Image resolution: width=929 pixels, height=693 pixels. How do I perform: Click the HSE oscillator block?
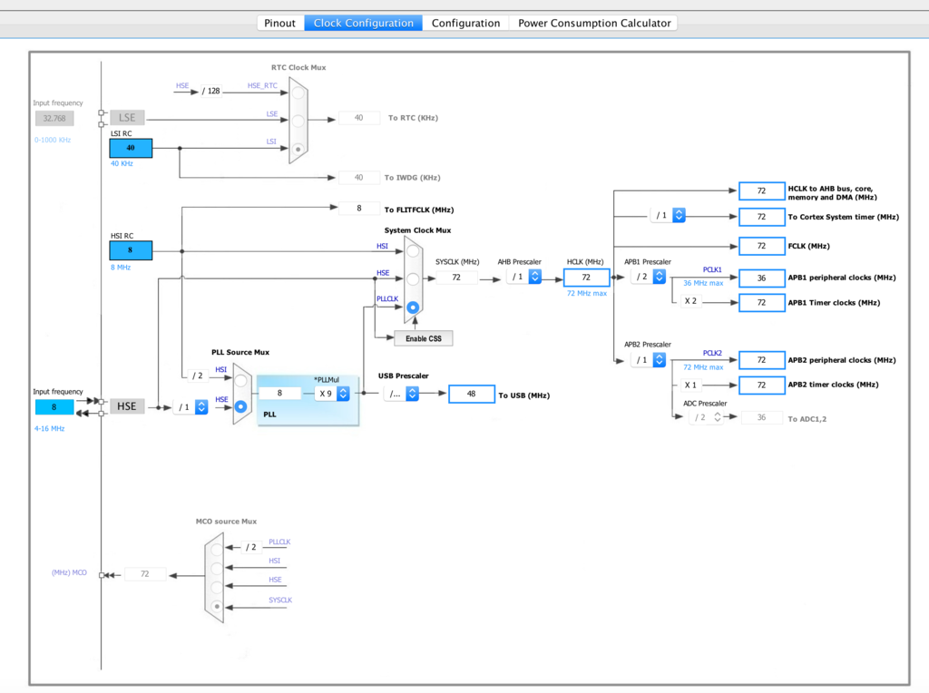[127, 406]
